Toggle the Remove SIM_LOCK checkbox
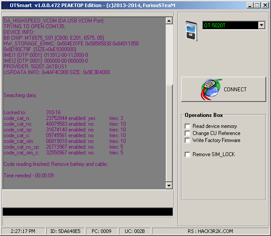Screen dimensions: 271x236 [188, 154]
